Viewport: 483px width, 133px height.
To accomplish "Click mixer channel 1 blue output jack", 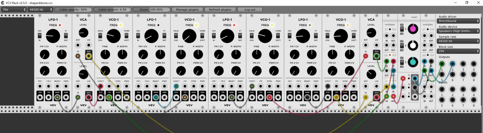I will pyautogui.click(x=415, y=78).
